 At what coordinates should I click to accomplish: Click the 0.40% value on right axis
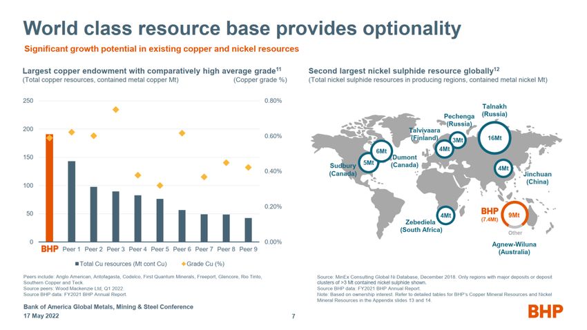click(273, 171)
